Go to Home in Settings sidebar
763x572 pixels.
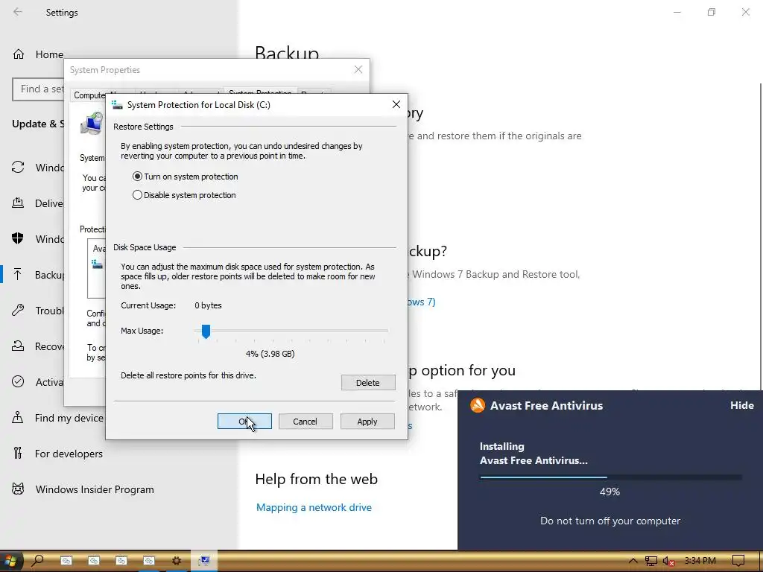click(x=49, y=54)
